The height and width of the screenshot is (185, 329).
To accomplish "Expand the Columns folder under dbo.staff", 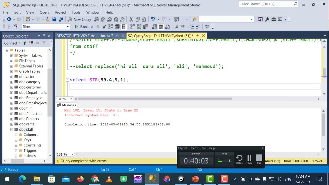I will [x=16, y=135].
